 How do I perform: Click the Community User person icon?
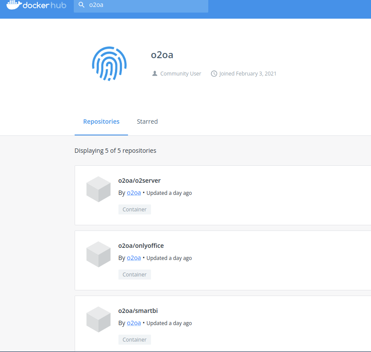point(155,74)
